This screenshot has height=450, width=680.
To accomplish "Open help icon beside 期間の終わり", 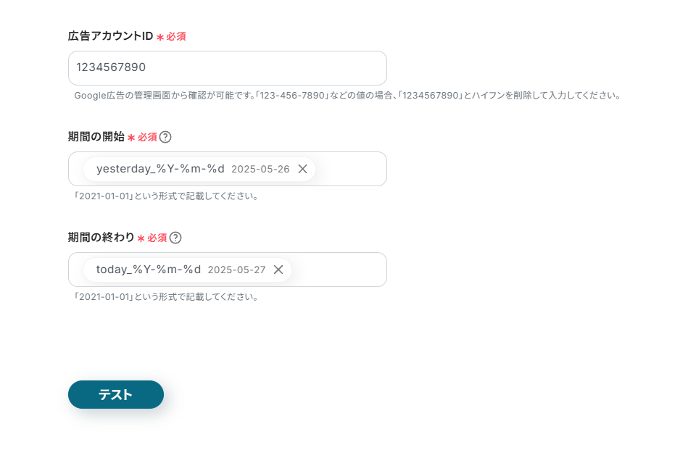I will [175, 238].
